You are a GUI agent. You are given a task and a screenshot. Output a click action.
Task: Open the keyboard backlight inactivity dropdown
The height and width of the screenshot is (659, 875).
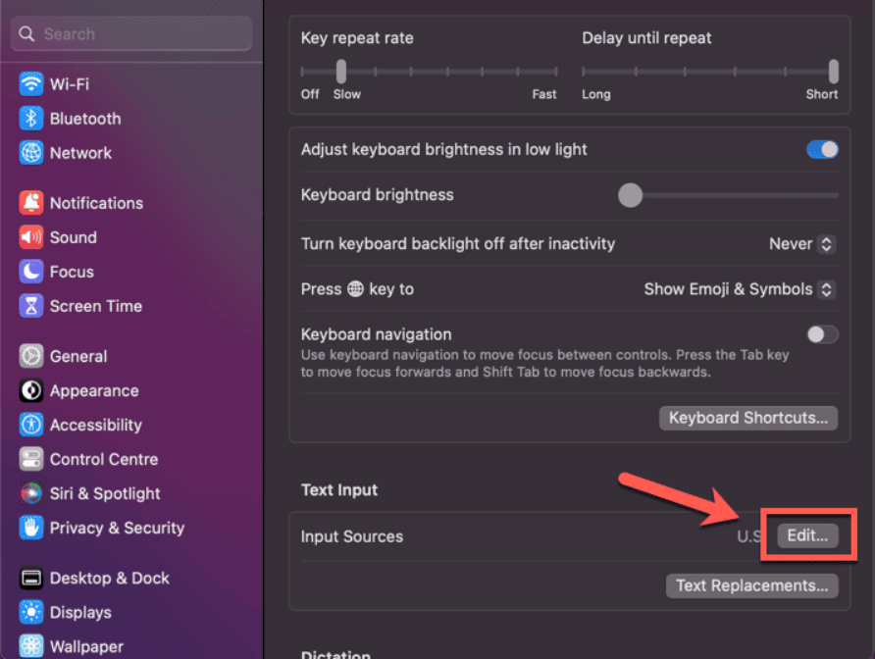pos(801,243)
